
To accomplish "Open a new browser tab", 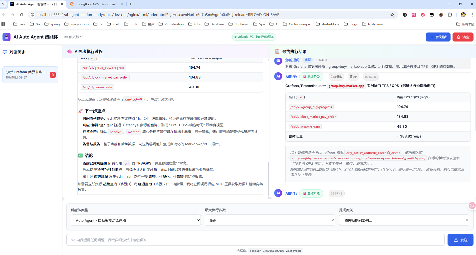I will click(x=131, y=4).
